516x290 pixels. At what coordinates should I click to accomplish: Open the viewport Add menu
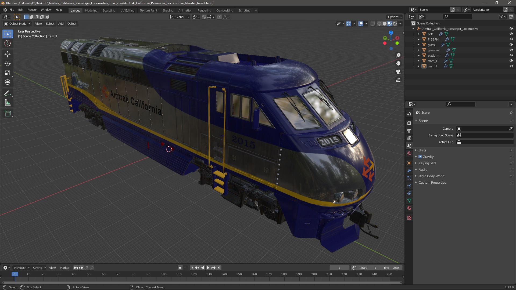tap(61, 24)
